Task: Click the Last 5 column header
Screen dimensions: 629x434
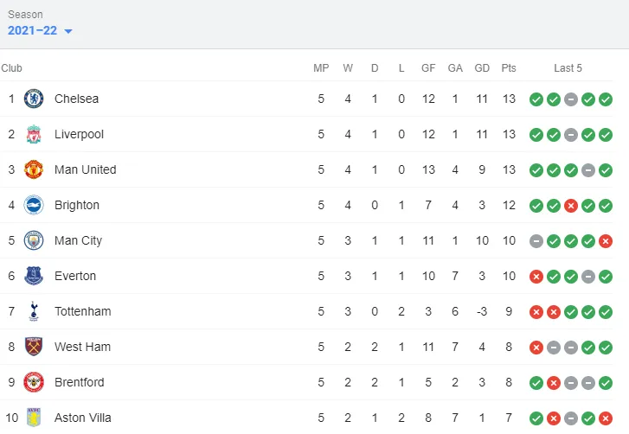Action: pos(568,68)
